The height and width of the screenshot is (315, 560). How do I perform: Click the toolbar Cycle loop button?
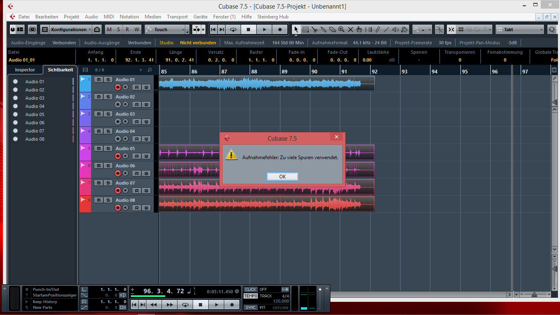tap(233, 30)
